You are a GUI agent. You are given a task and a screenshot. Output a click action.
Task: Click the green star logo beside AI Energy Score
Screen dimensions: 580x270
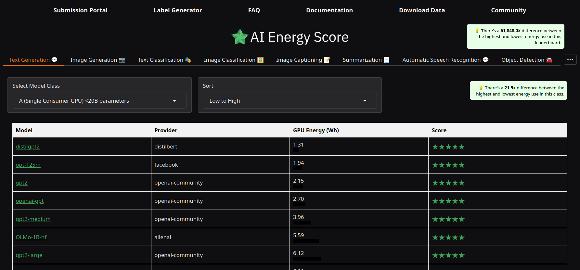coord(240,37)
